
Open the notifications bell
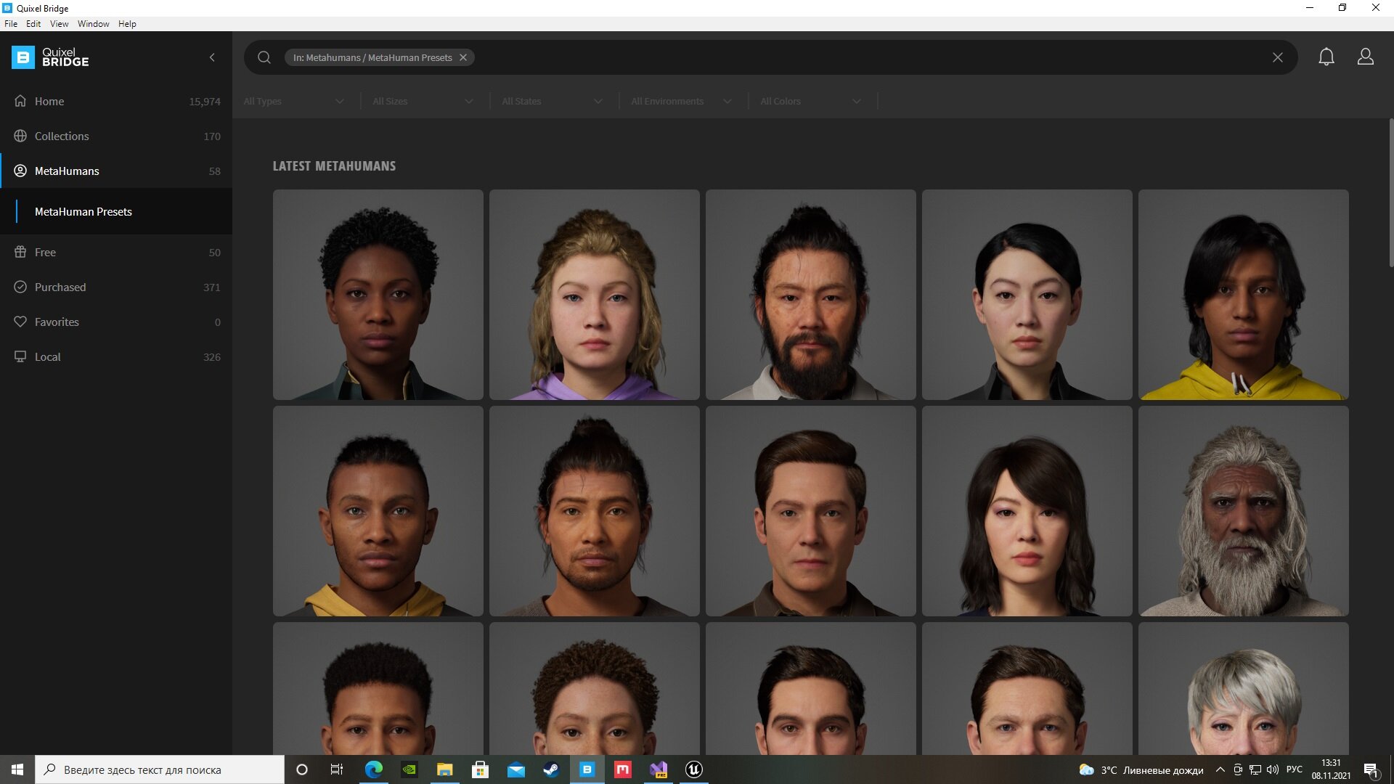[1326, 57]
